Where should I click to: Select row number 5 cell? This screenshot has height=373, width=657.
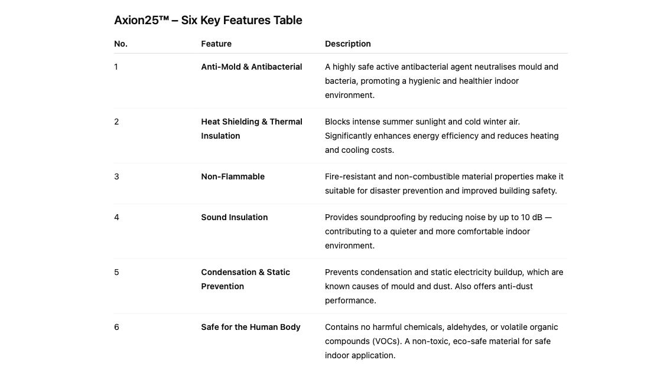click(116, 272)
